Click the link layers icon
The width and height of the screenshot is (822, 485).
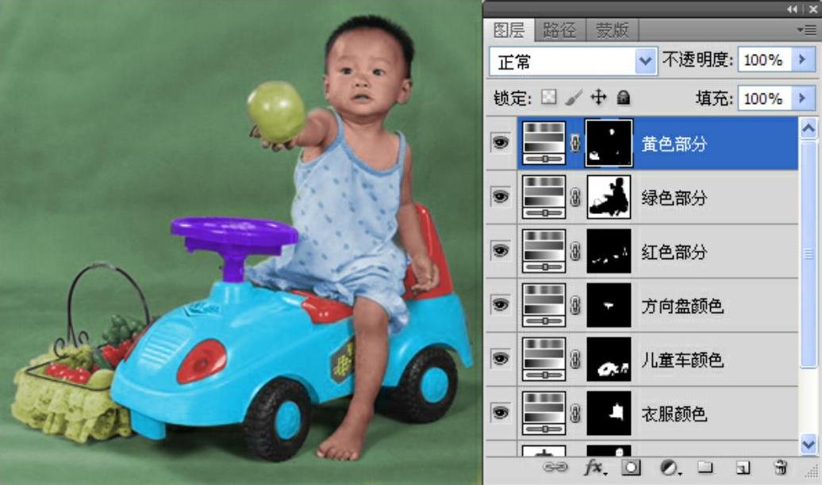[555, 467]
